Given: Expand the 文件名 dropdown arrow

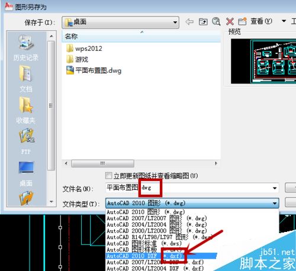Looking at the screenshot, I should point(275,188).
